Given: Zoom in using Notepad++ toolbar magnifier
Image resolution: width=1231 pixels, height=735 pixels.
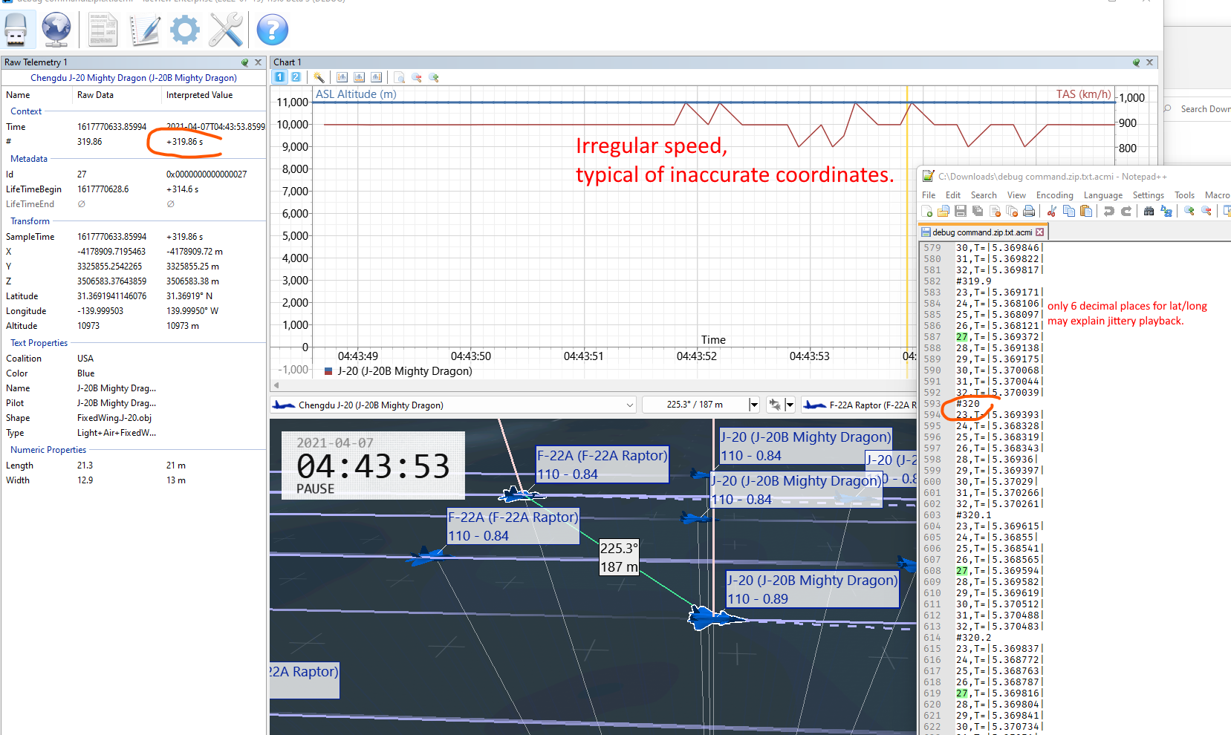Looking at the screenshot, I should pyautogui.click(x=1189, y=212).
